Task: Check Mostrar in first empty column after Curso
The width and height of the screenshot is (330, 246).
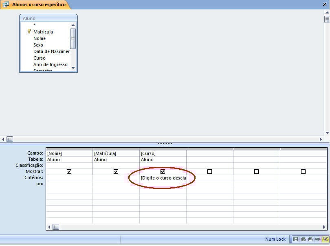Action: [210, 172]
